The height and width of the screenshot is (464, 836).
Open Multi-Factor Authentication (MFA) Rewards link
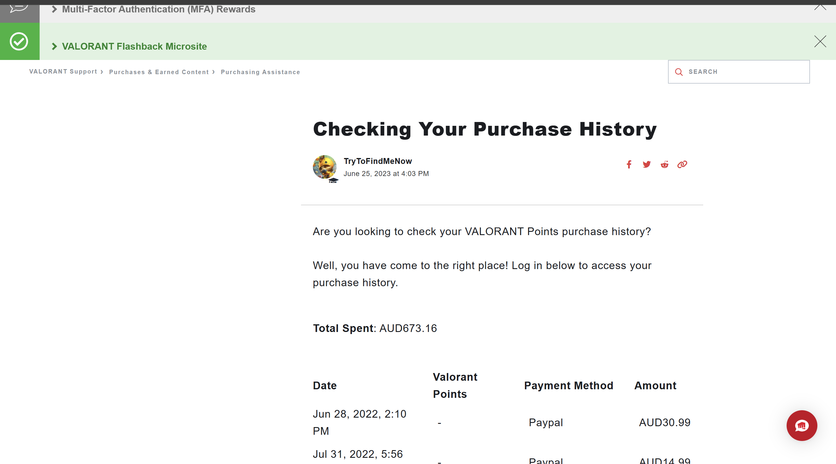[159, 9]
